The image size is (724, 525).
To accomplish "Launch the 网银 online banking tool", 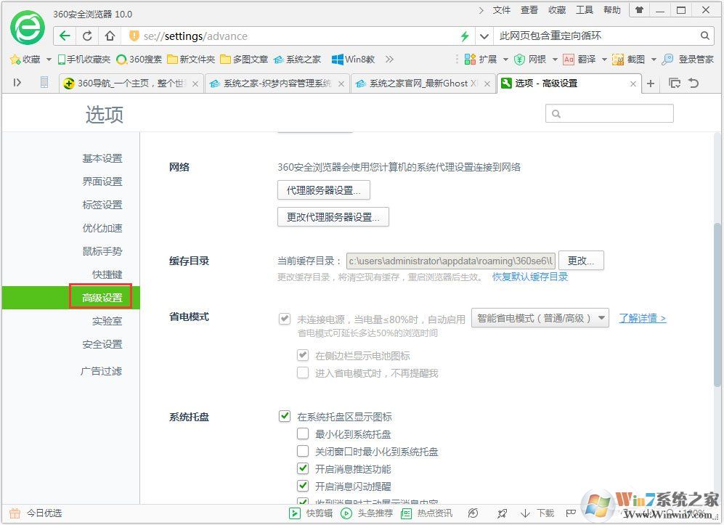I will click(x=537, y=60).
